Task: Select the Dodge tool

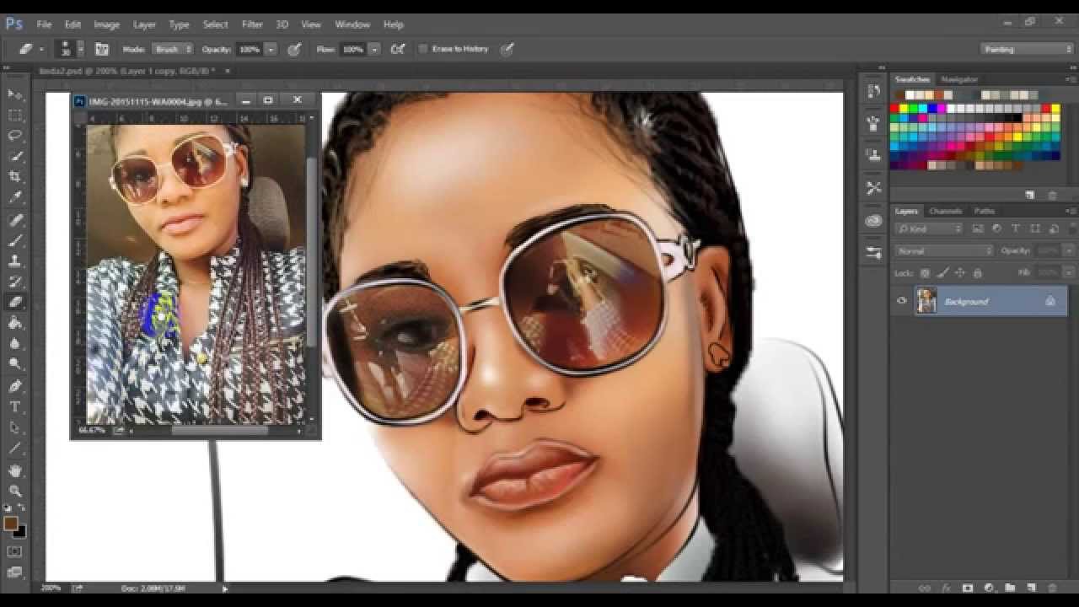Action: click(x=15, y=363)
